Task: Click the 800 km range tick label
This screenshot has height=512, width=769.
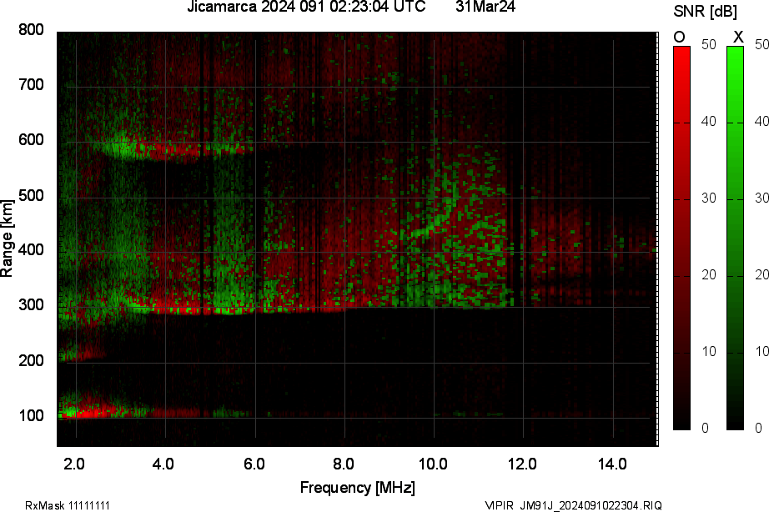Action: point(31,30)
